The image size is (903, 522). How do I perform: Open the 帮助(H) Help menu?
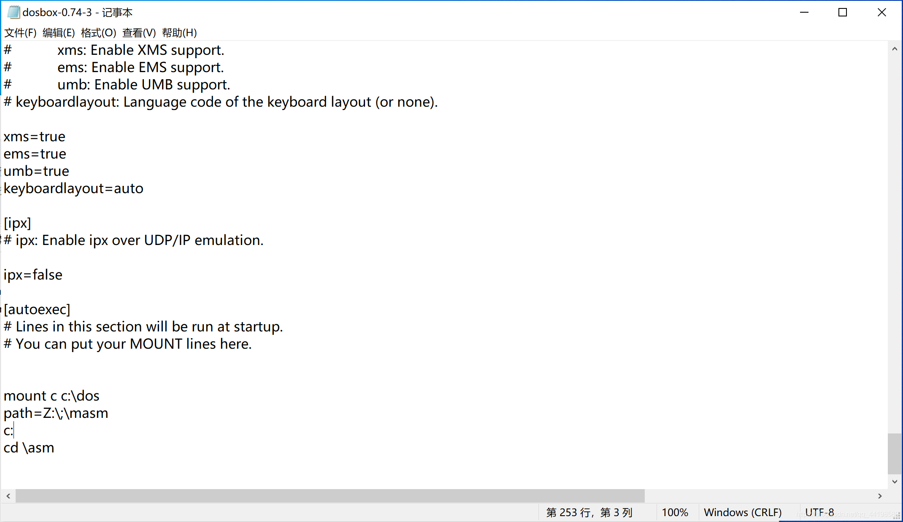(x=179, y=32)
